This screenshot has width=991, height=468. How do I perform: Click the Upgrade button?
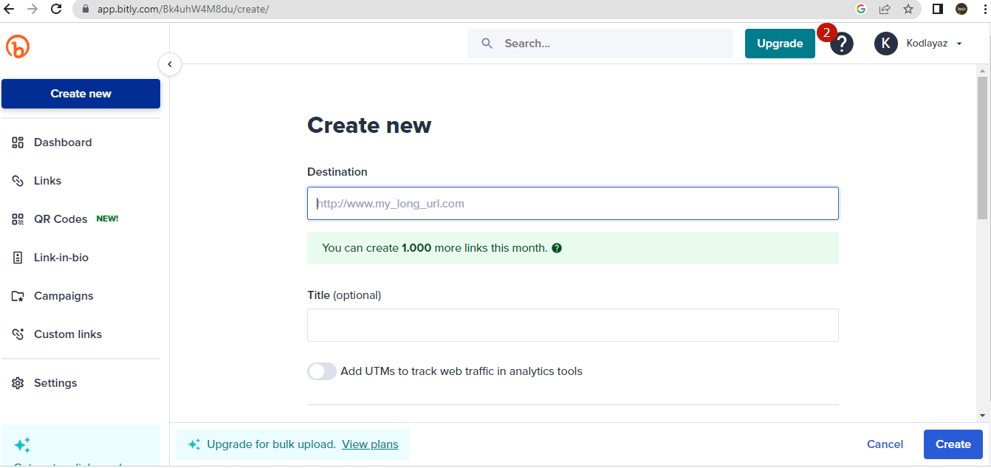[780, 44]
